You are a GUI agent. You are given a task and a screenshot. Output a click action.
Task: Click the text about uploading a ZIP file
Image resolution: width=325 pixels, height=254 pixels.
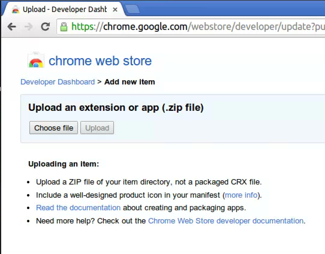pyautogui.click(x=149, y=182)
